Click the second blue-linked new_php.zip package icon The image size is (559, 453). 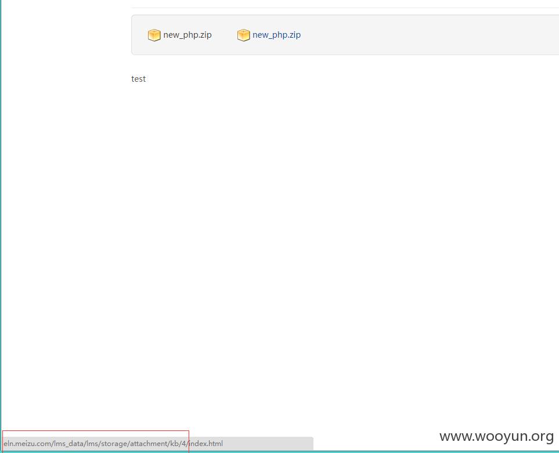click(243, 35)
